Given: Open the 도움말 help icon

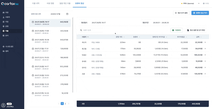Looking at the screenshot, I should pos(204,3).
